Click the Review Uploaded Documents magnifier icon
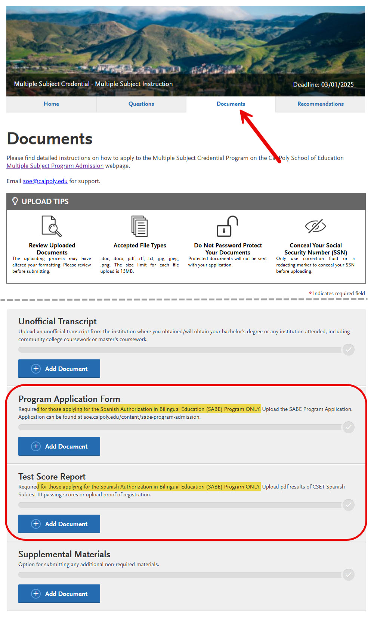The image size is (371, 618). click(52, 226)
